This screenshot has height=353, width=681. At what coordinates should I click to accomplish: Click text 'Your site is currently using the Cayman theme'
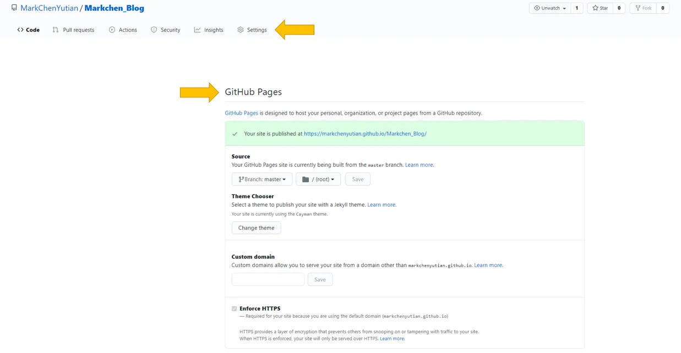(280, 214)
